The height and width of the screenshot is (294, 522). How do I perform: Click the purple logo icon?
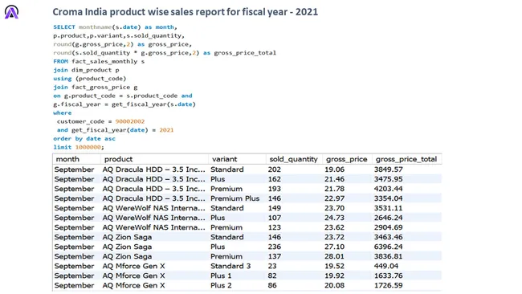point(12,12)
